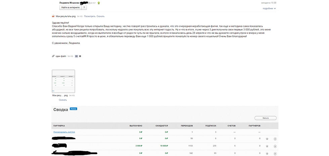Open the "Рекомендовать JustClick" link
The height and width of the screenshot is (156, 329).
click(64, 132)
